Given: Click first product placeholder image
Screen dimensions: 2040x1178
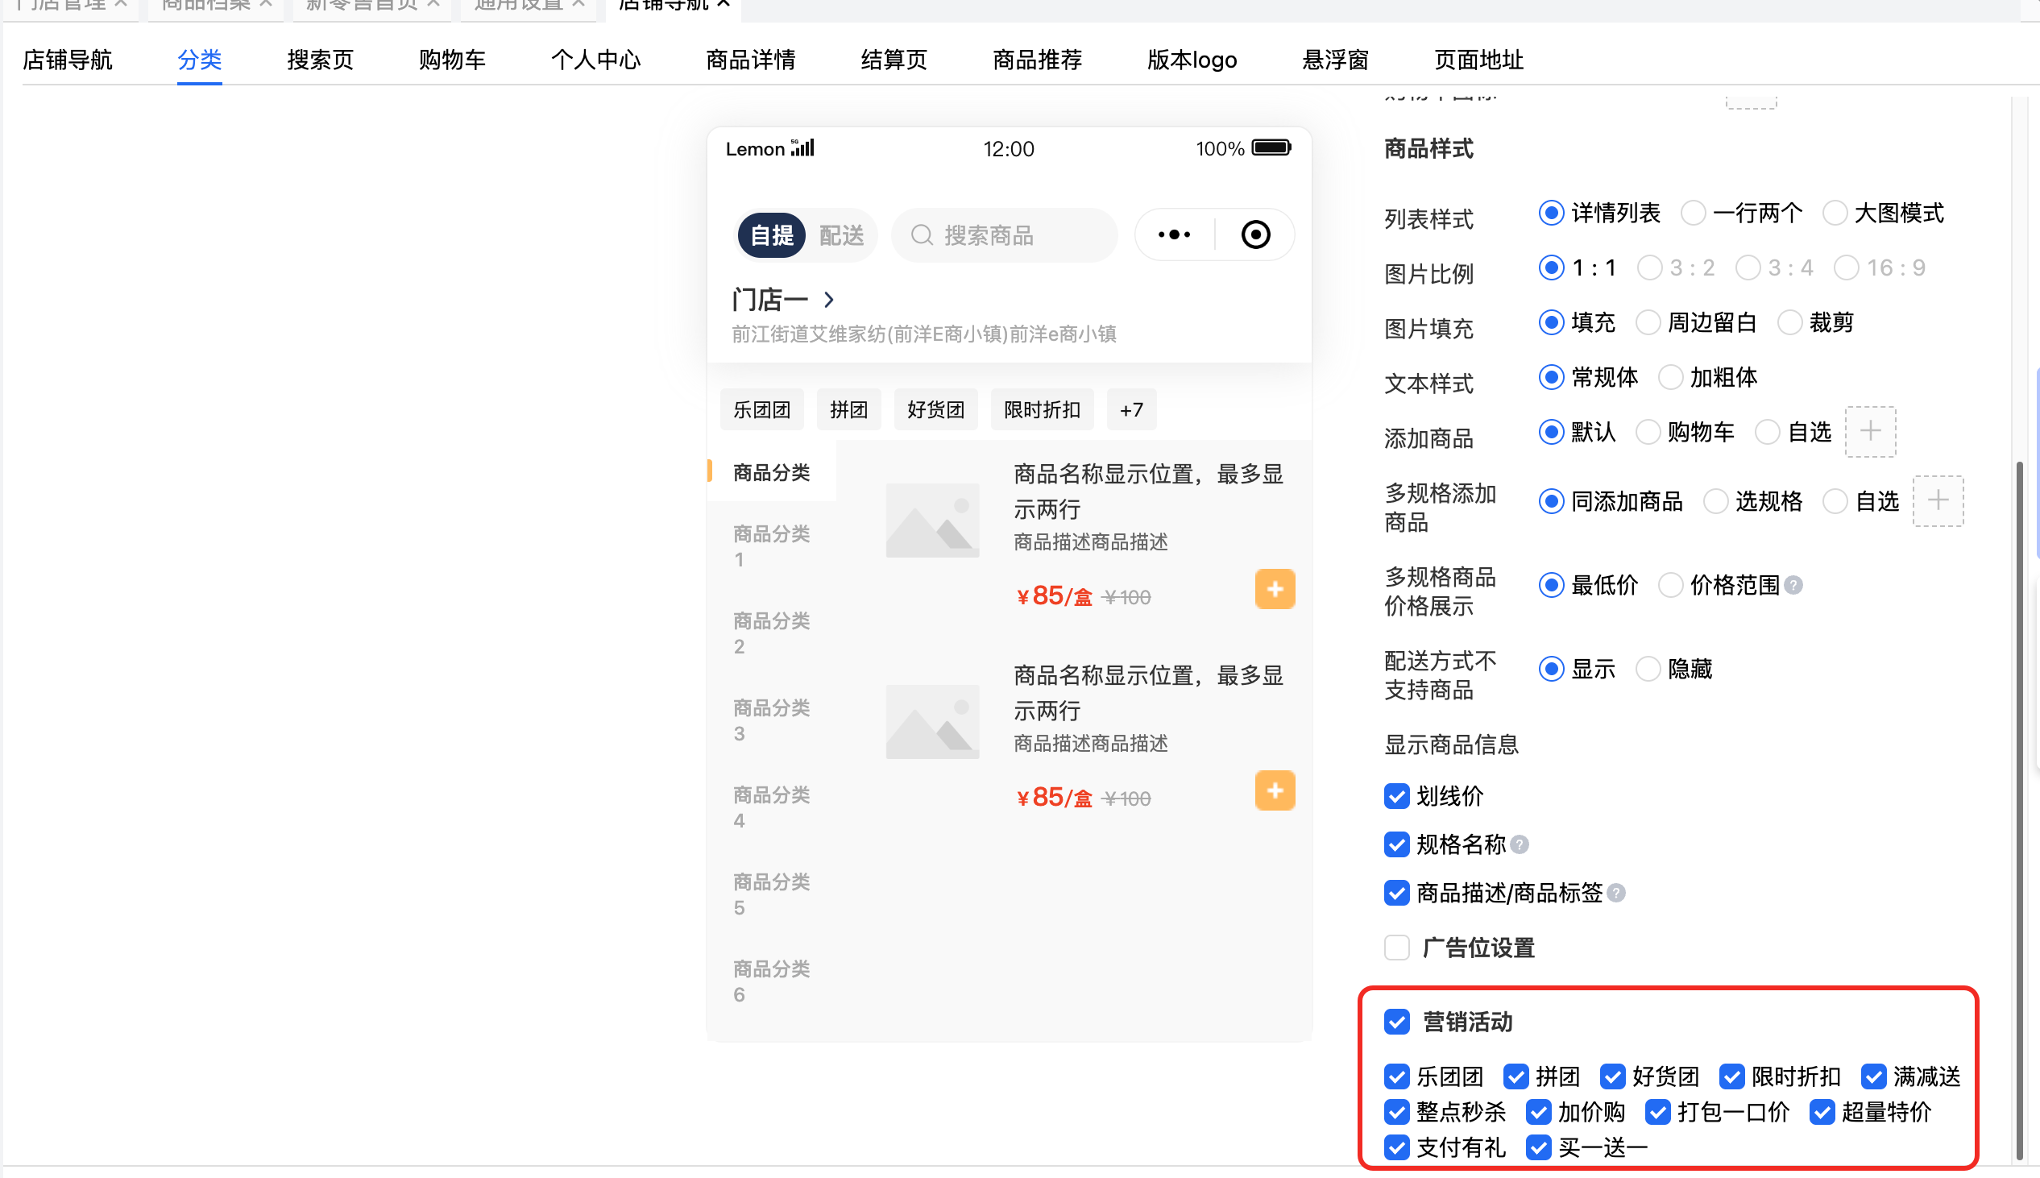Looking at the screenshot, I should pos(932,521).
